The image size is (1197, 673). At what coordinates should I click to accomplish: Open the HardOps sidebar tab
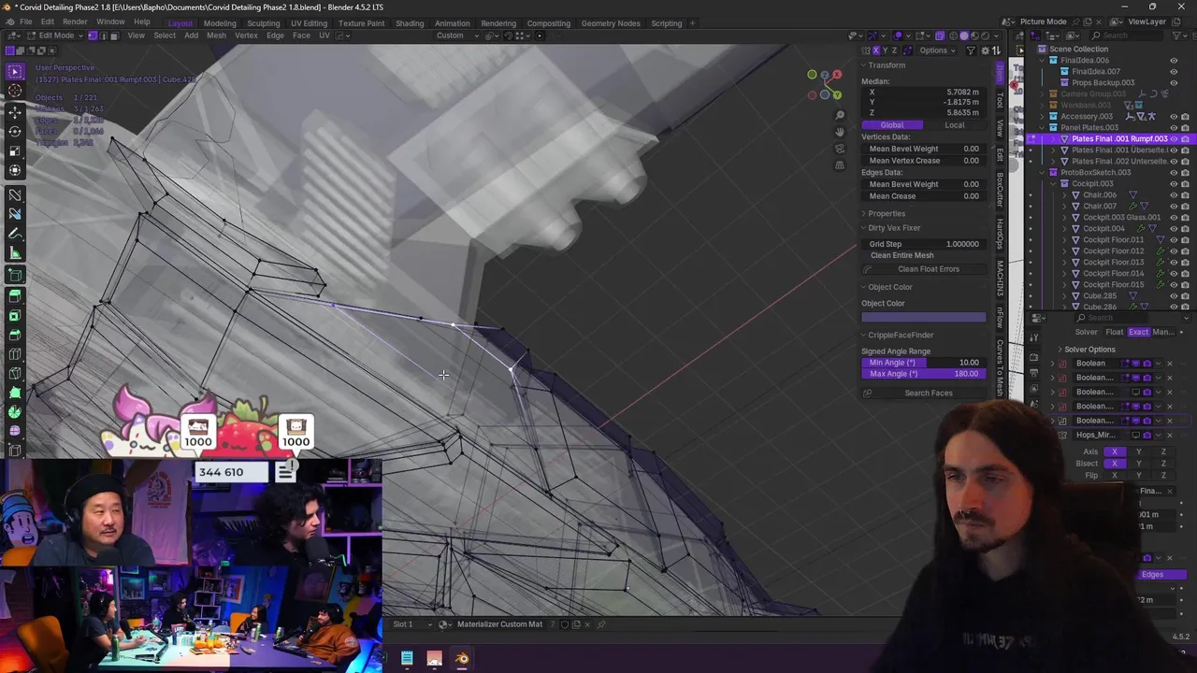coord(1000,233)
